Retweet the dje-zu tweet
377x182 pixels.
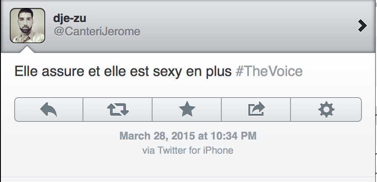[x=118, y=110]
